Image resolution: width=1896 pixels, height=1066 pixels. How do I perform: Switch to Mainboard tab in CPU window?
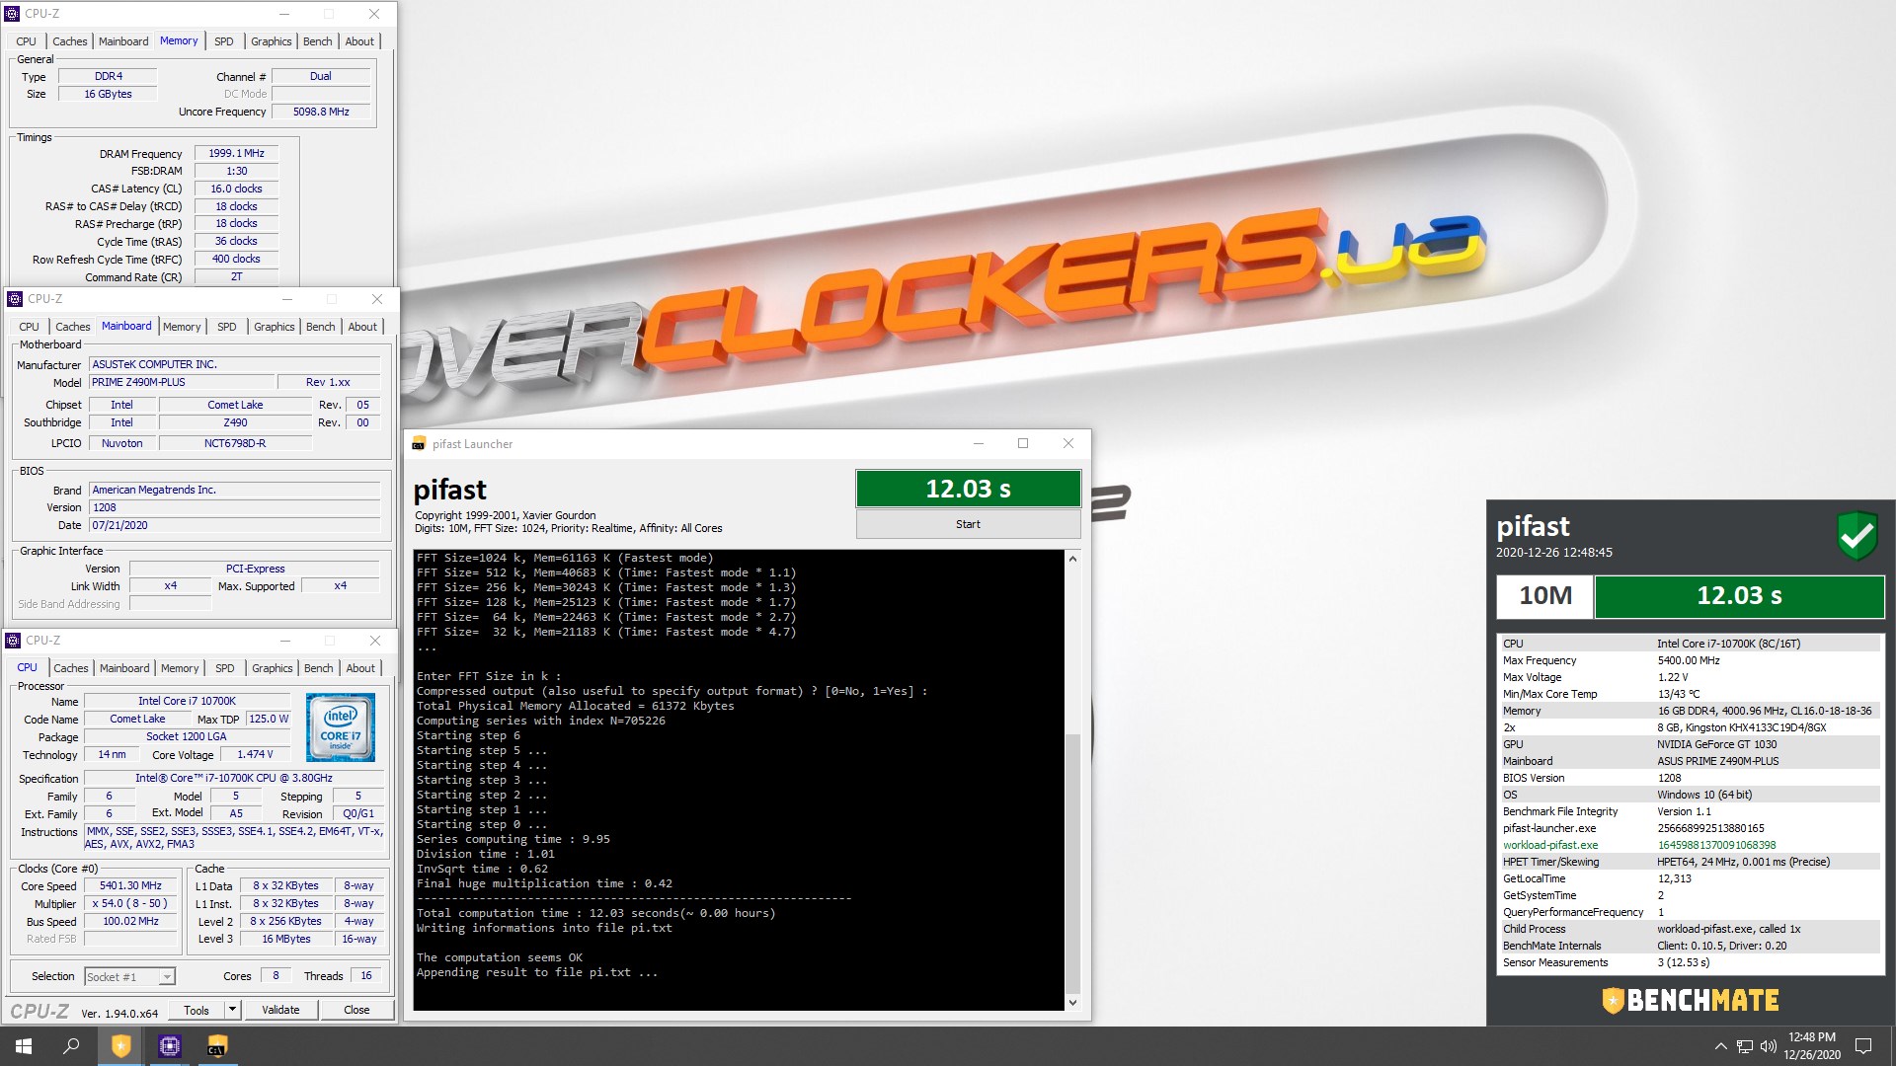pos(124,668)
